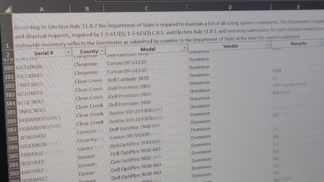Open the Model filter dropdown

click(184, 48)
